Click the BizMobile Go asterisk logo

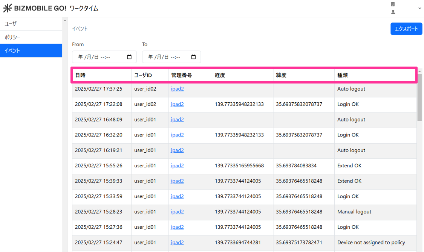8,8
